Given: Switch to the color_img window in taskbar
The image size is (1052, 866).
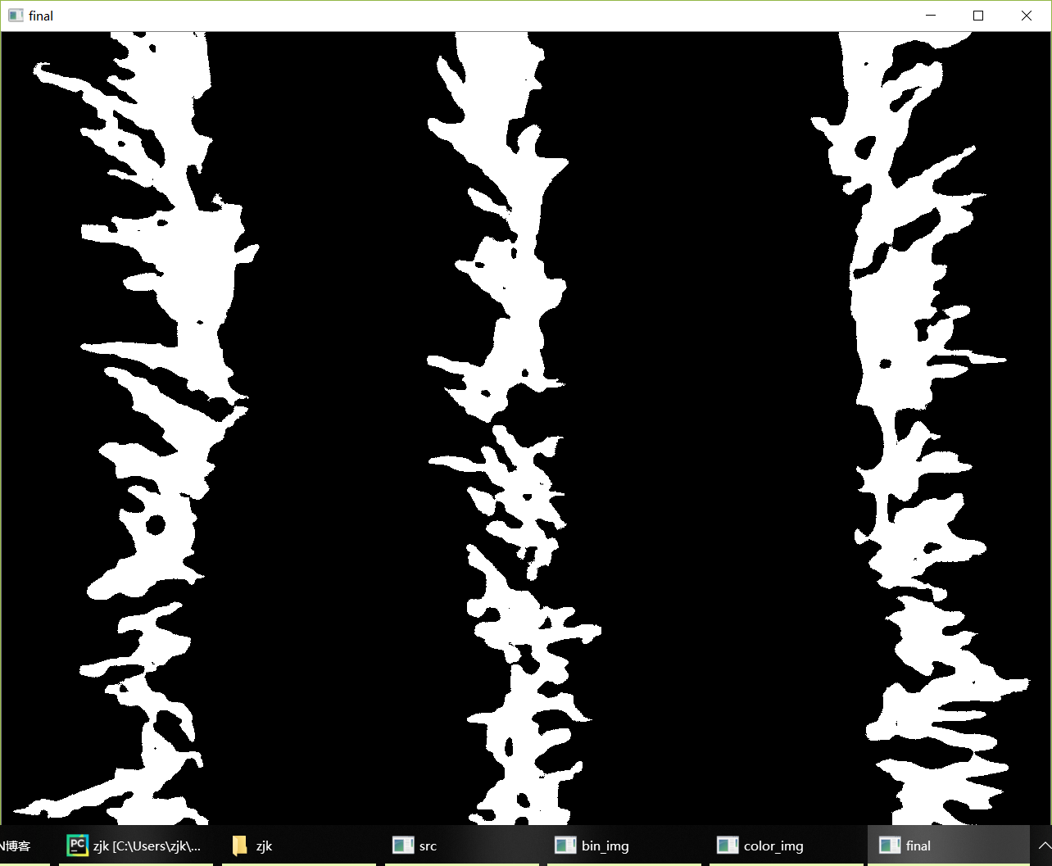Looking at the screenshot, I should coord(785,846).
